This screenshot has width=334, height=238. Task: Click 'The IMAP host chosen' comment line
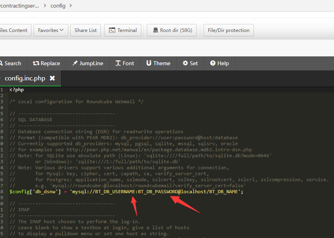pyautogui.click(x=75, y=222)
